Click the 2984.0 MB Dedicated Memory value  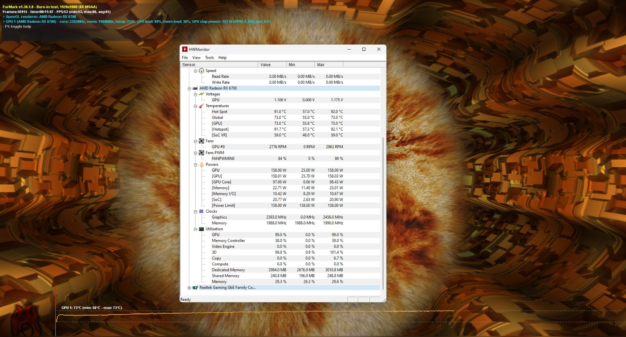(277, 270)
